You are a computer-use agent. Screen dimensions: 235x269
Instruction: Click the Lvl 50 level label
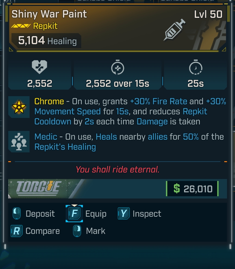click(x=208, y=14)
